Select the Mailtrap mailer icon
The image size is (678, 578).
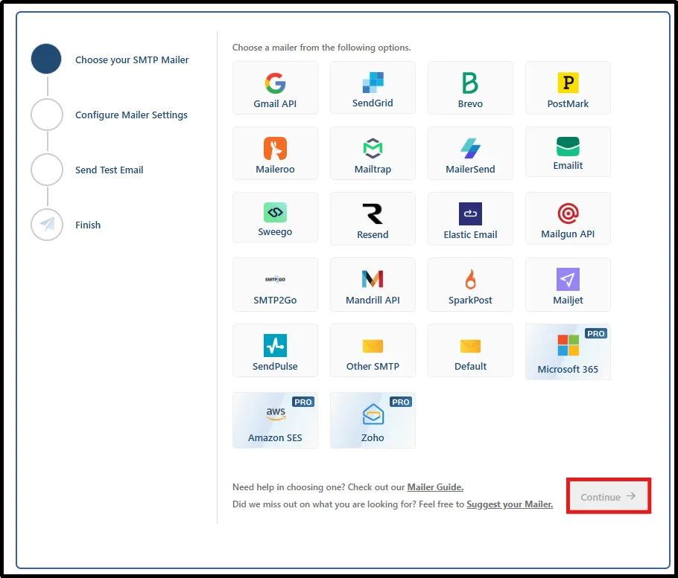pyautogui.click(x=373, y=149)
